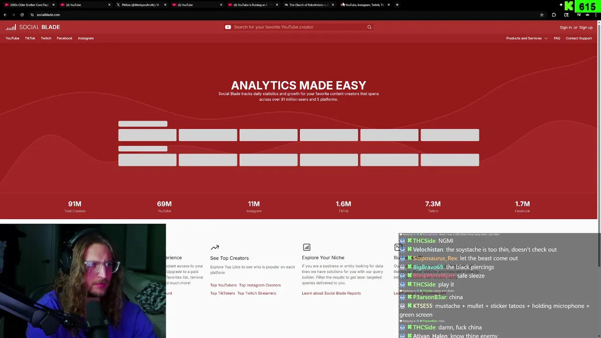
Task: Open the Instagram nav menu item
Action: 85,38
